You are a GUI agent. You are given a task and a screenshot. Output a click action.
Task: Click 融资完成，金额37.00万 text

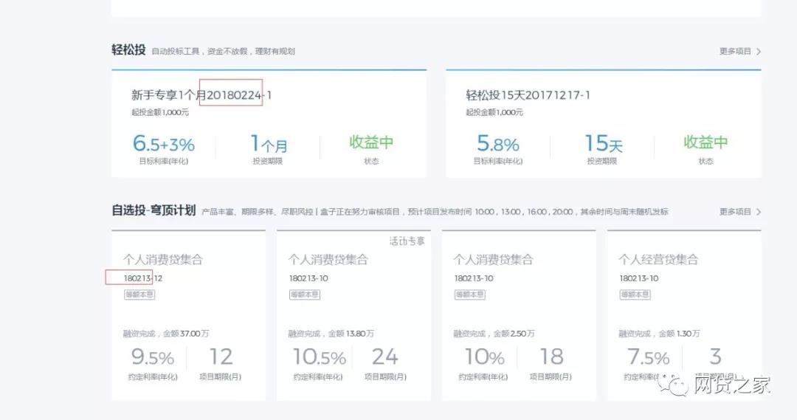(166, 334)
